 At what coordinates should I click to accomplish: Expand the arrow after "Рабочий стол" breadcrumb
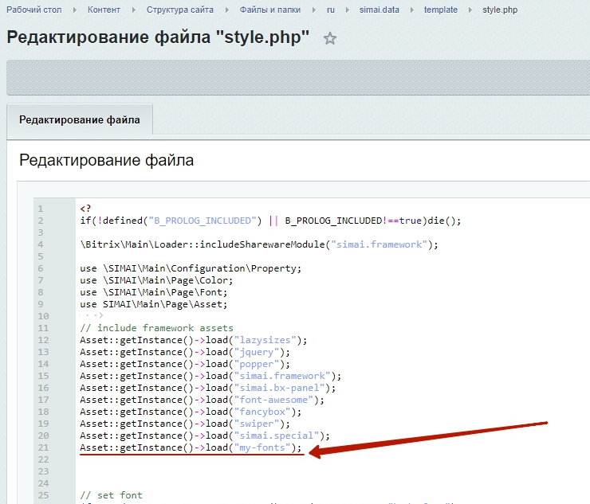coord(73,10)
